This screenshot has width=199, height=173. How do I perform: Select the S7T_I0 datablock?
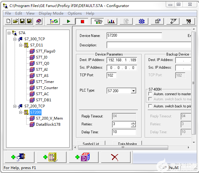[x=42, y=57]
